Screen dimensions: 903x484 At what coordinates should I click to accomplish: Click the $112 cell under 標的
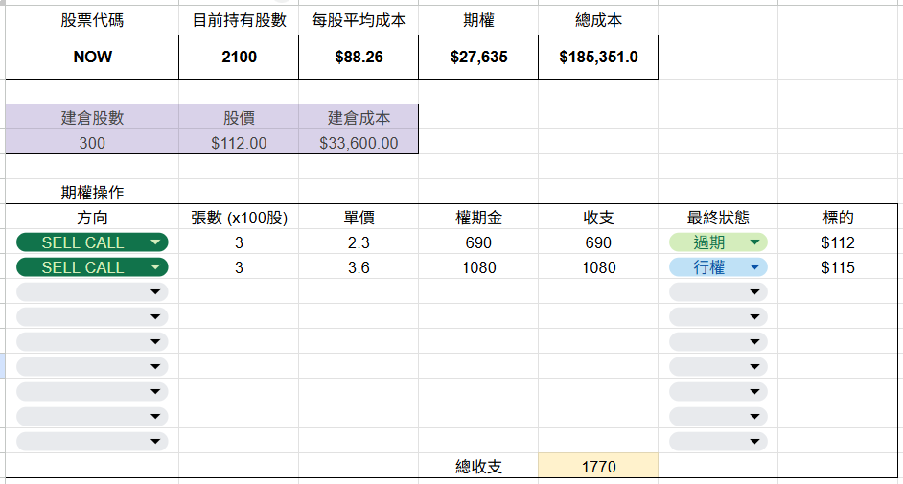838,242
